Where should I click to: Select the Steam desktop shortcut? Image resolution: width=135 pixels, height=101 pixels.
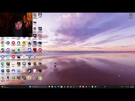tap(3, 50)
